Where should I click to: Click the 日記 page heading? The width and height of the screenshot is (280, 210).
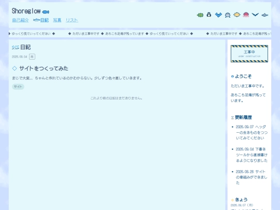coord(25,47)
